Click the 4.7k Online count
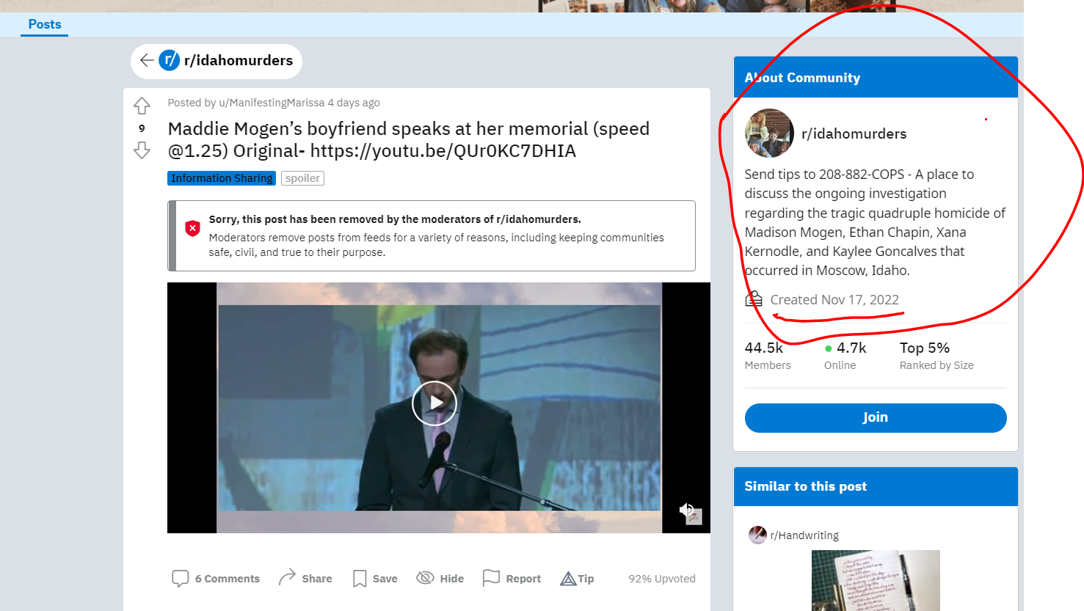 click(x=845, y=356)
